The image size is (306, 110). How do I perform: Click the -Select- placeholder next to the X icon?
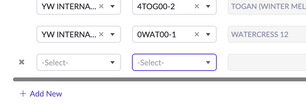click(55, 63)
